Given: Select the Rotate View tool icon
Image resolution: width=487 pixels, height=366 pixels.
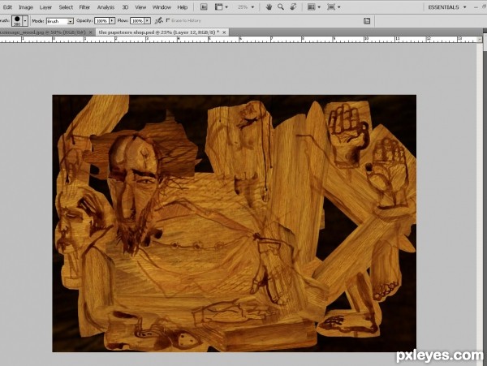Looking at the screenshot, I should click(x=293, y=6).
